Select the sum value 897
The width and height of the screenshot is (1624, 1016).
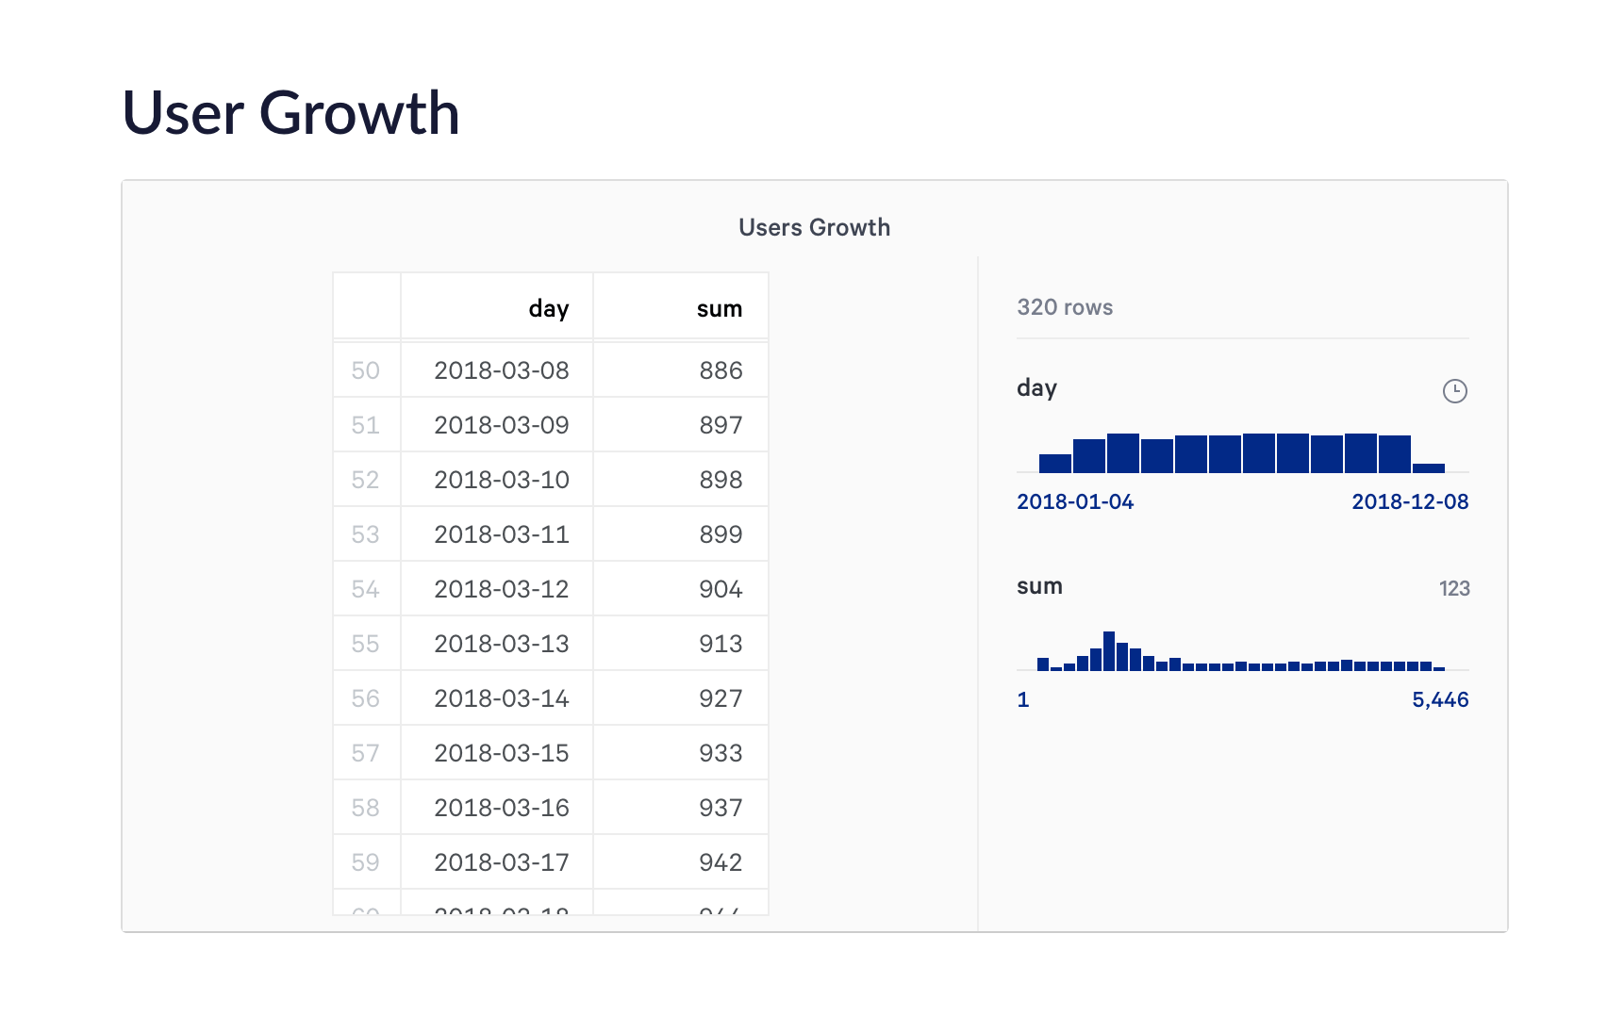point(721,425)
